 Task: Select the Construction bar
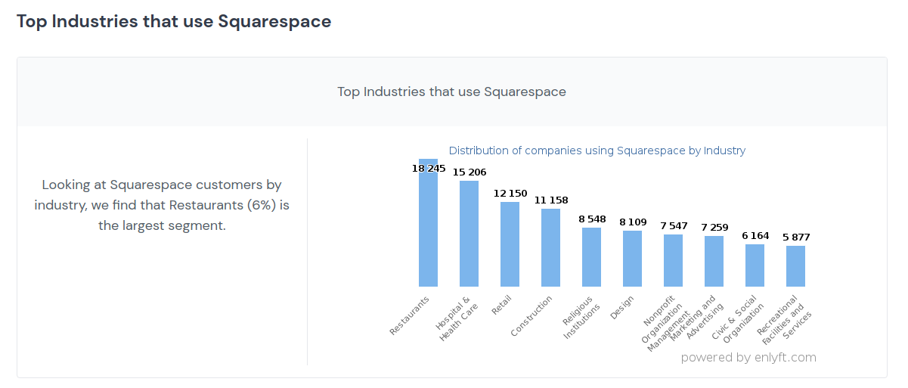(550, 247)
